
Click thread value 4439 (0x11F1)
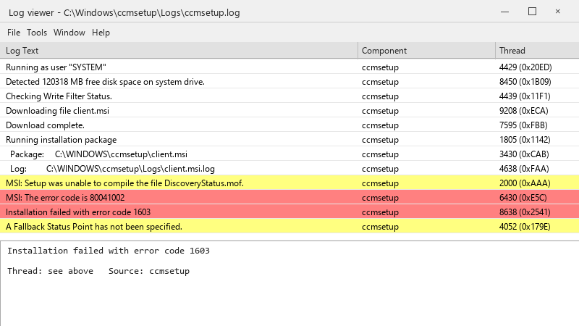pyautogui.click(x=525, y=96)
